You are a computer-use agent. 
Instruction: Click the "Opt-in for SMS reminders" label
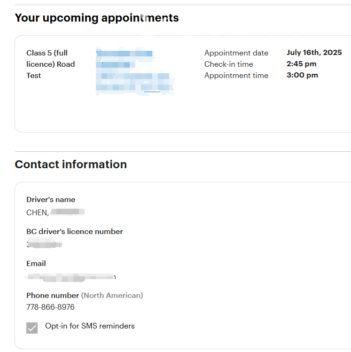click(x=90, y=326)
